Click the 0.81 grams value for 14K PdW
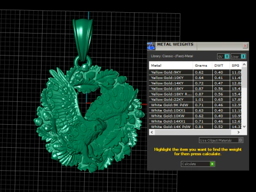 pos(199,127)
